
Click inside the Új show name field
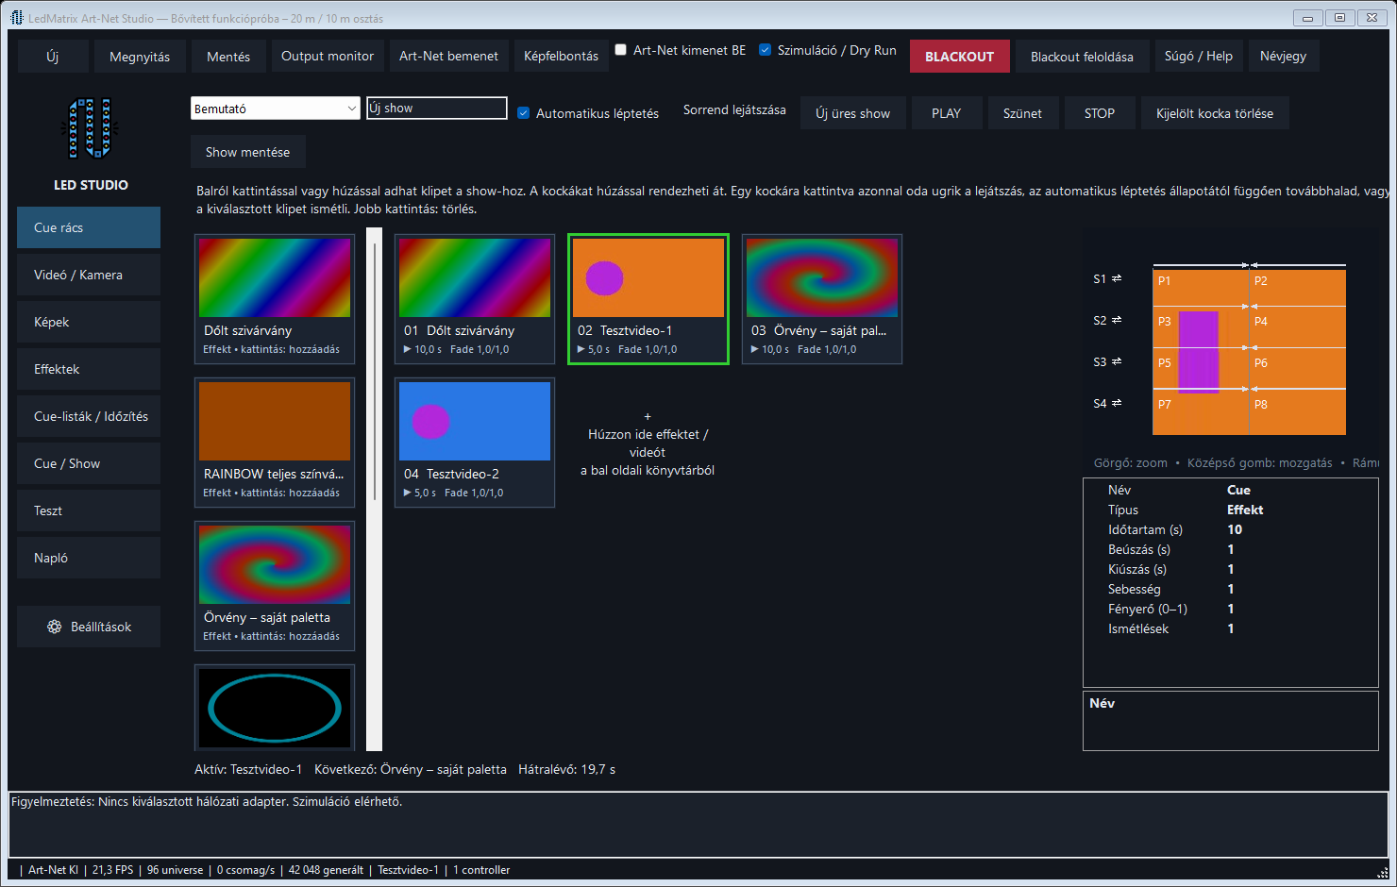pyautogui.click(x=437, y=108)
